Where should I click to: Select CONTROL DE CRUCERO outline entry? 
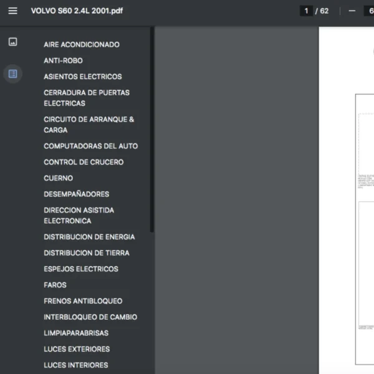(84, 162)
